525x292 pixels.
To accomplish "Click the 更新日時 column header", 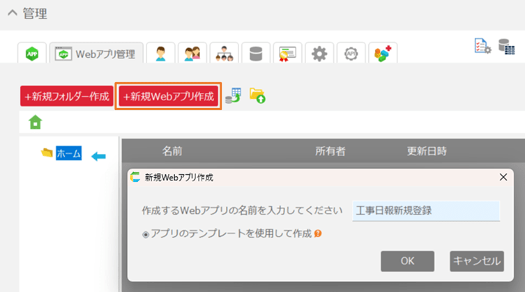I will coord(427,151).
